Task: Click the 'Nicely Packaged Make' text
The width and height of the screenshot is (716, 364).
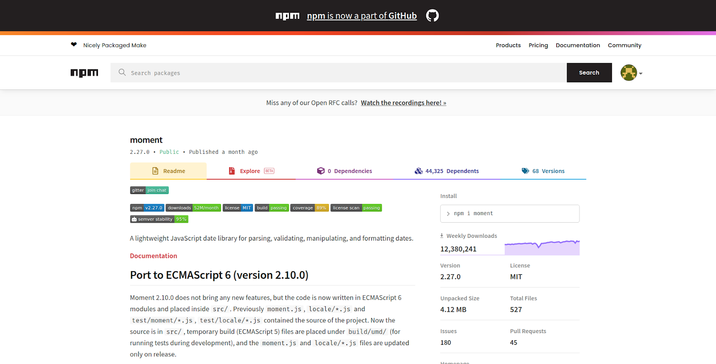Action: pos(115,45)
